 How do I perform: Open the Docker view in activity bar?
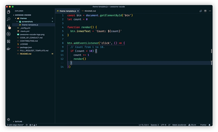coord(9,49)
